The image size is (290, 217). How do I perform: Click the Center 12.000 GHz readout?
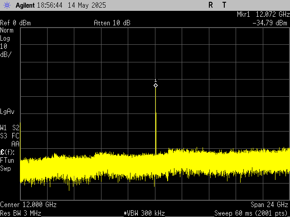point(28,205)
